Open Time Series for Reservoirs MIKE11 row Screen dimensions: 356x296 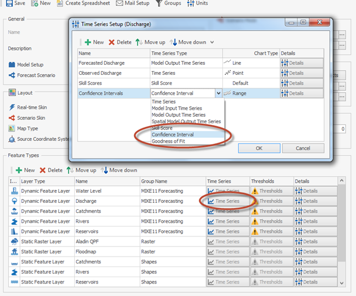click(x=228, y=231)
